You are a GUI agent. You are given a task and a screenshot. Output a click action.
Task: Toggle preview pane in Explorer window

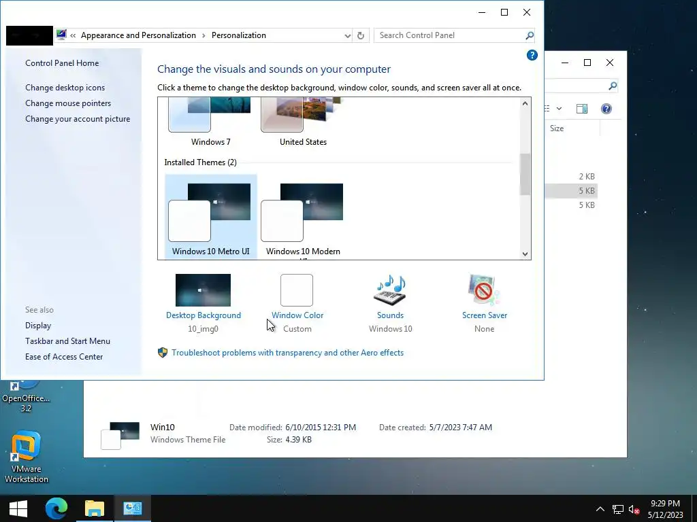[582, 109]
